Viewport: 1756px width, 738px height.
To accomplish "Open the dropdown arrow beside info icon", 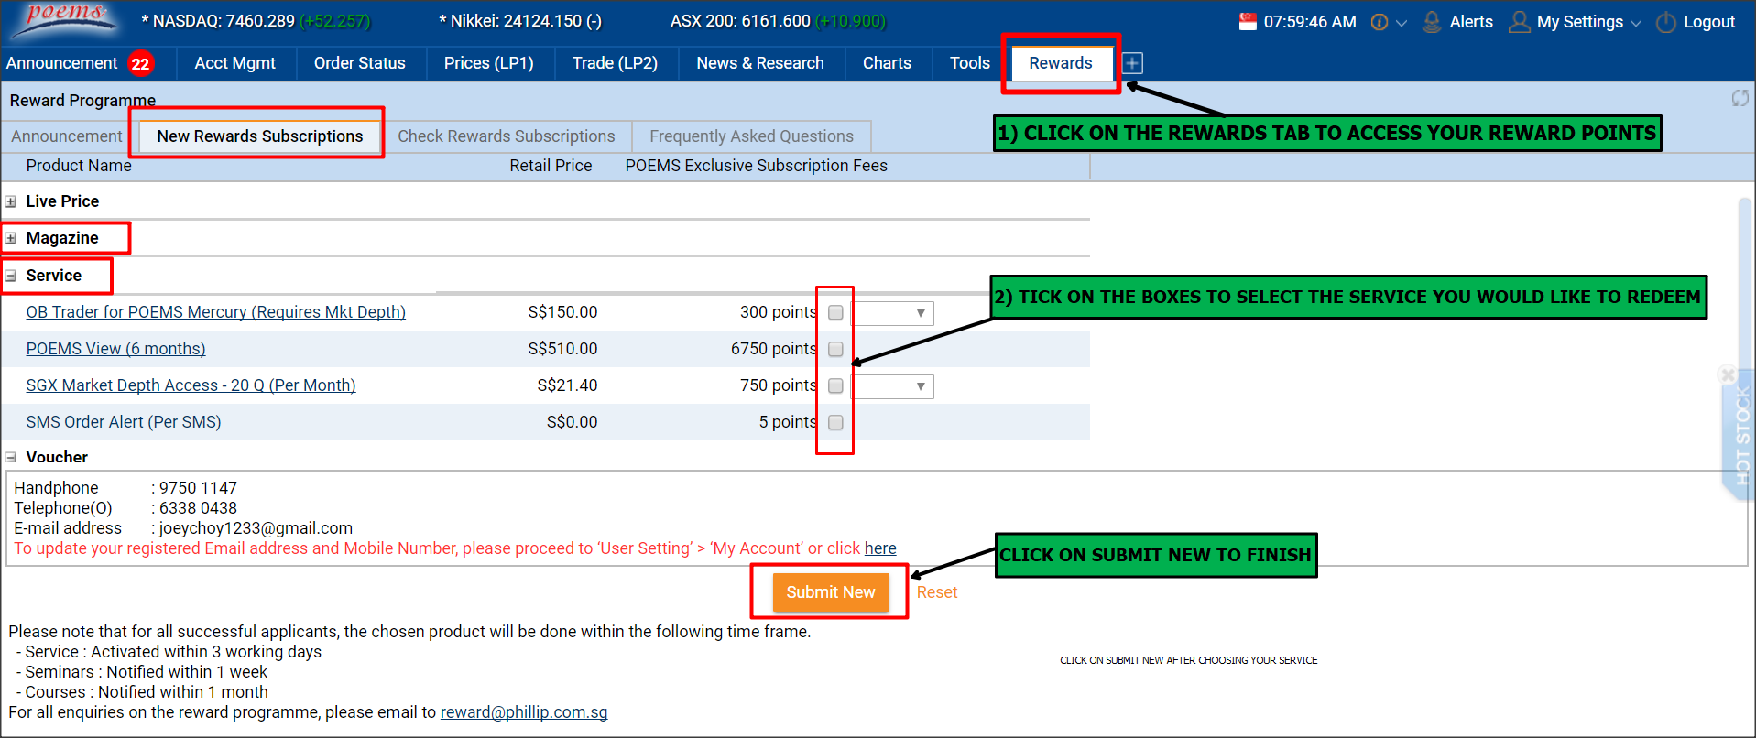I will click(1401, 23).
